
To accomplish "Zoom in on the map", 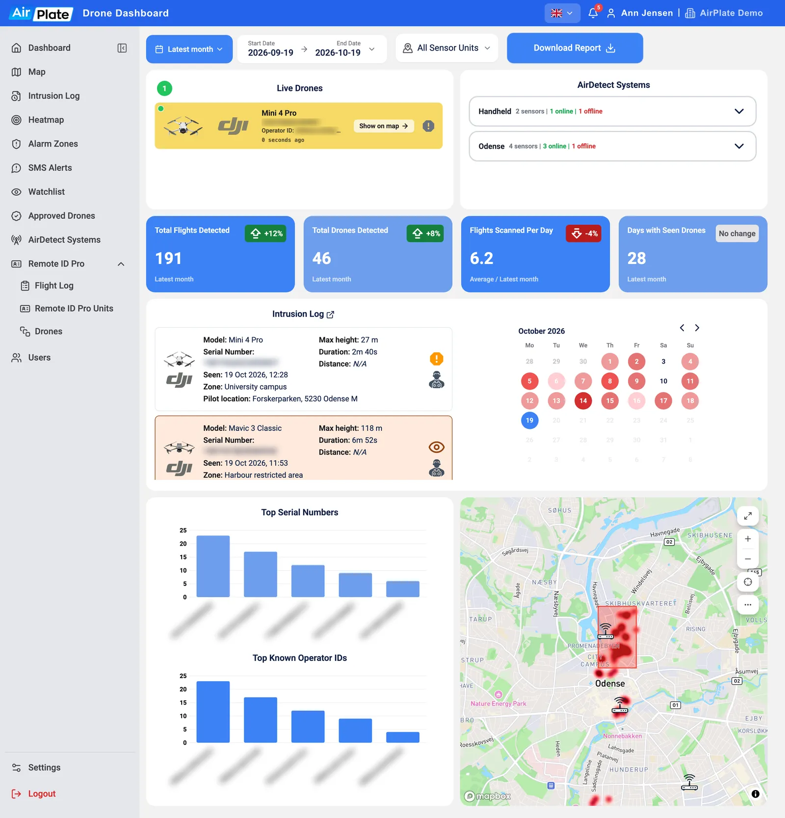I will click(x=748, y=539).
